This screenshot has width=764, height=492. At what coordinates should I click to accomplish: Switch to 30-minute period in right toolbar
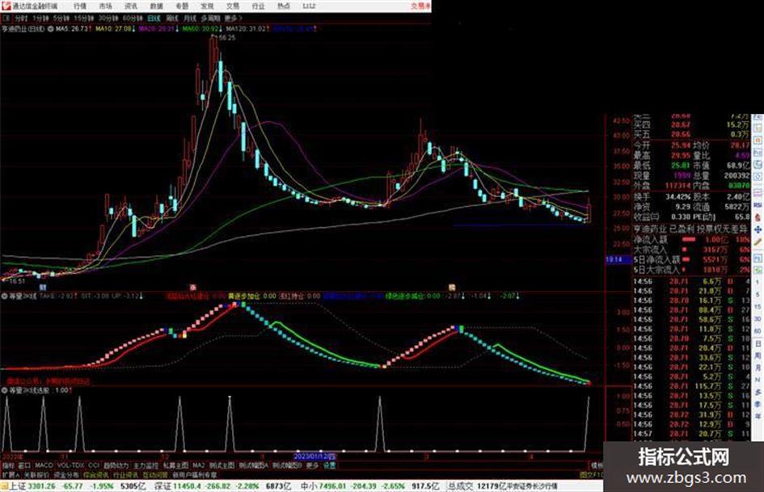(758, 319)
